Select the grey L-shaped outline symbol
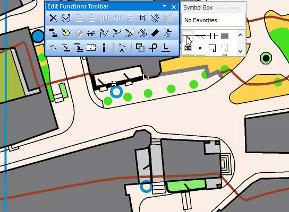 (224, 48)
